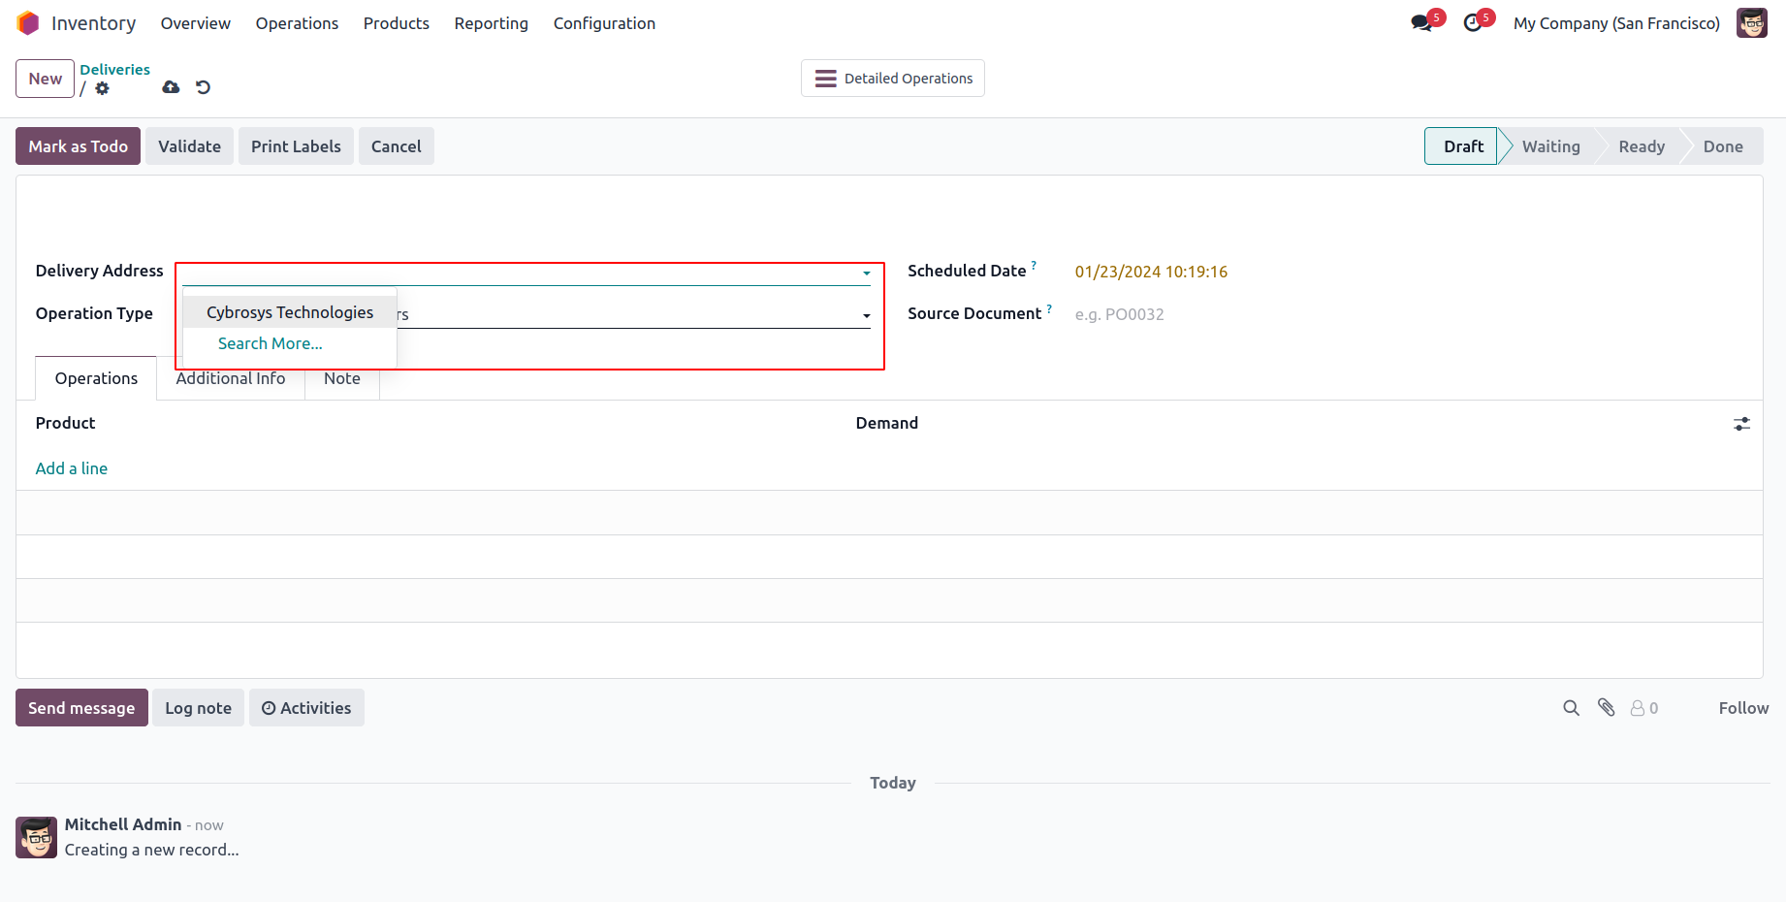The image size is (1786, 902).
Task: Click the Mitchell Admin user avatar in navbar
Action: coord(1751,23)
